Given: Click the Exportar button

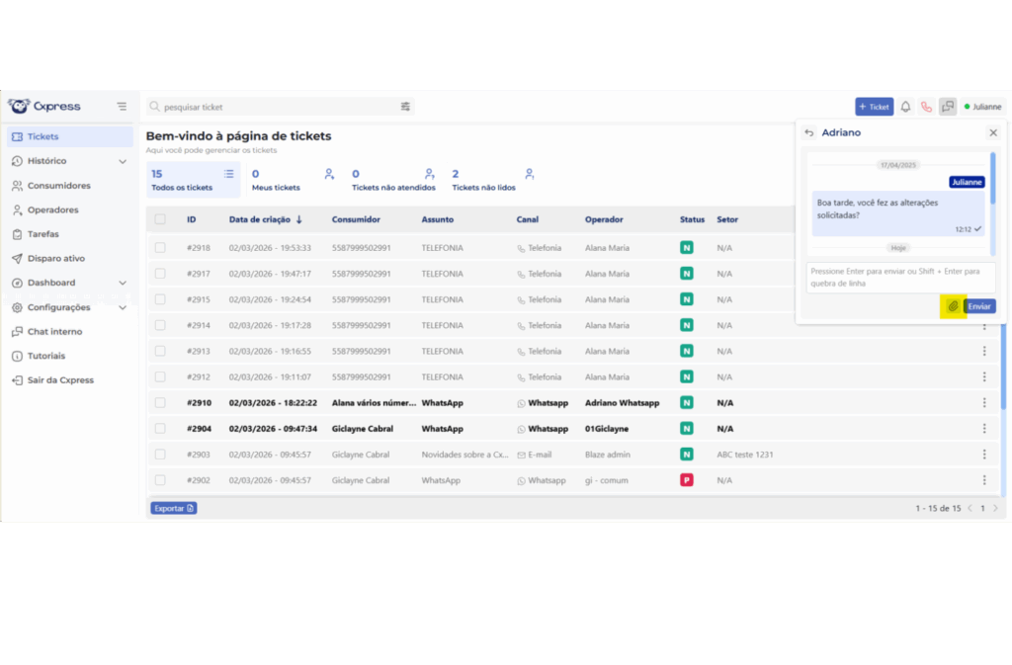Looking at the screenshot, I should (x=173, y=508).
